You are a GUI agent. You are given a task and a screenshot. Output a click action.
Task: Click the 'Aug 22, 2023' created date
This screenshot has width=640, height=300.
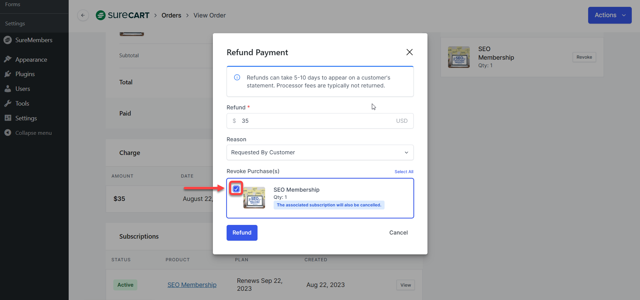(325, 285)
